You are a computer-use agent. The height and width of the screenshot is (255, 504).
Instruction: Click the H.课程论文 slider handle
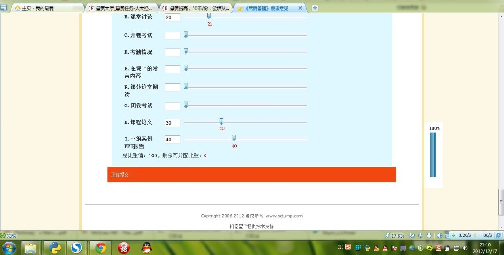pos(222,122)
